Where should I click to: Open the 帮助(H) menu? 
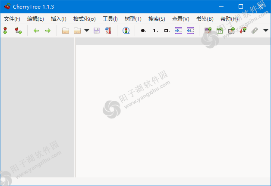tap(229, 19)
